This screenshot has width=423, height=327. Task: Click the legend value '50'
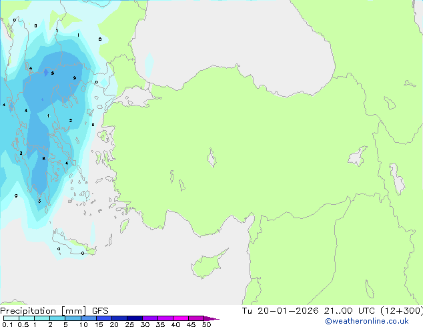click(x=206, y=324)
